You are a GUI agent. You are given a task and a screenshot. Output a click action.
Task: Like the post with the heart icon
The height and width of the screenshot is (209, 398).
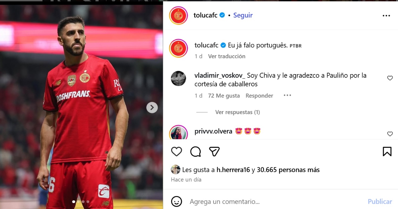point(176,151)
